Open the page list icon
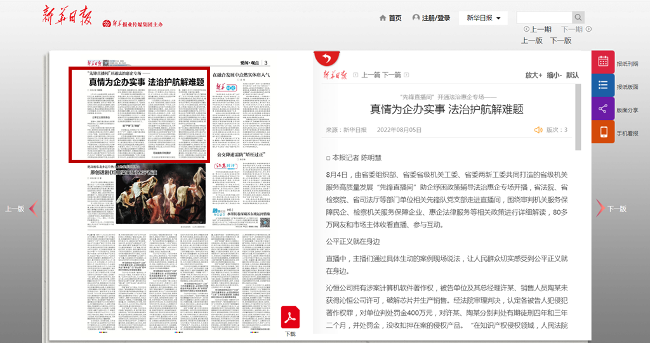 point(603,86)
